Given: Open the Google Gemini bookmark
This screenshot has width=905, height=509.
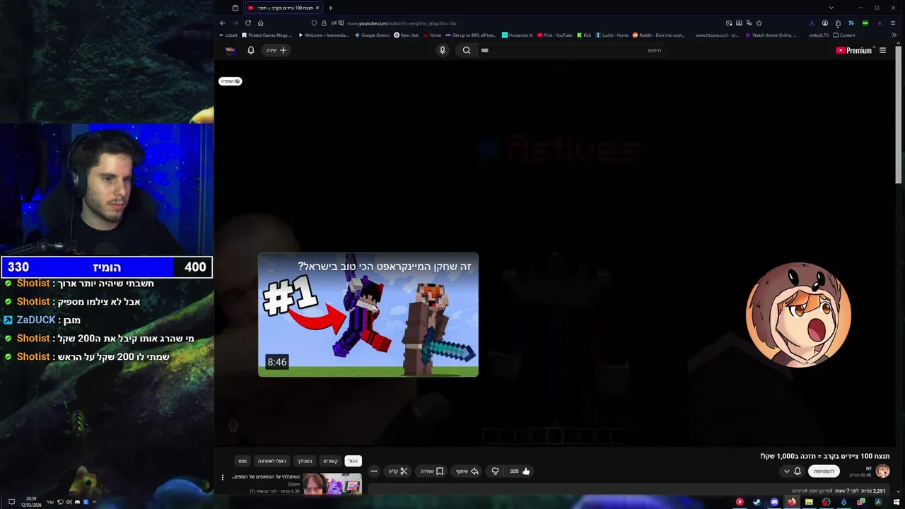Looking at the screenshot, I should point(372,35).
